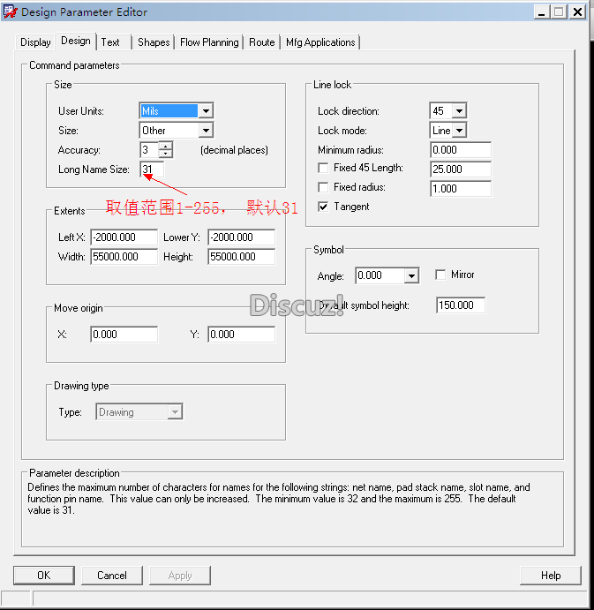The width and height of the screenshot is (594, 610).
Task: Enable the Mirror checkbox
Action: click(440, 275)
